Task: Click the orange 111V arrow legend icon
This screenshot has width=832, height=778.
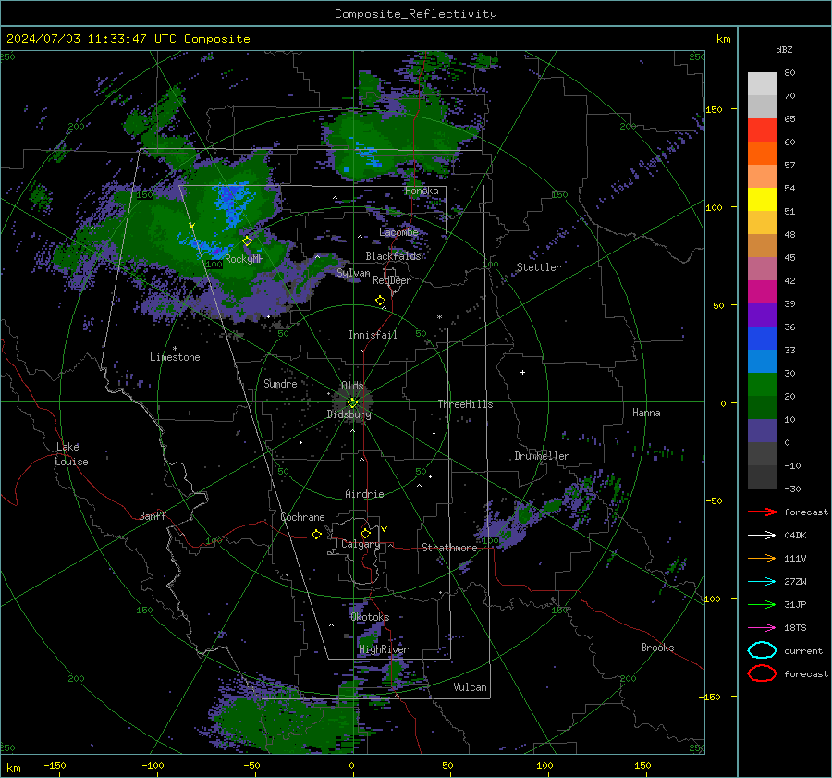Action: coord(762,558)
